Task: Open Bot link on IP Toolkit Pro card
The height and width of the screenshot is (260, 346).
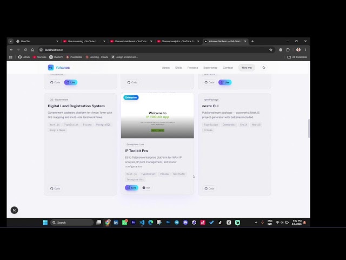Action: [147, 188]
